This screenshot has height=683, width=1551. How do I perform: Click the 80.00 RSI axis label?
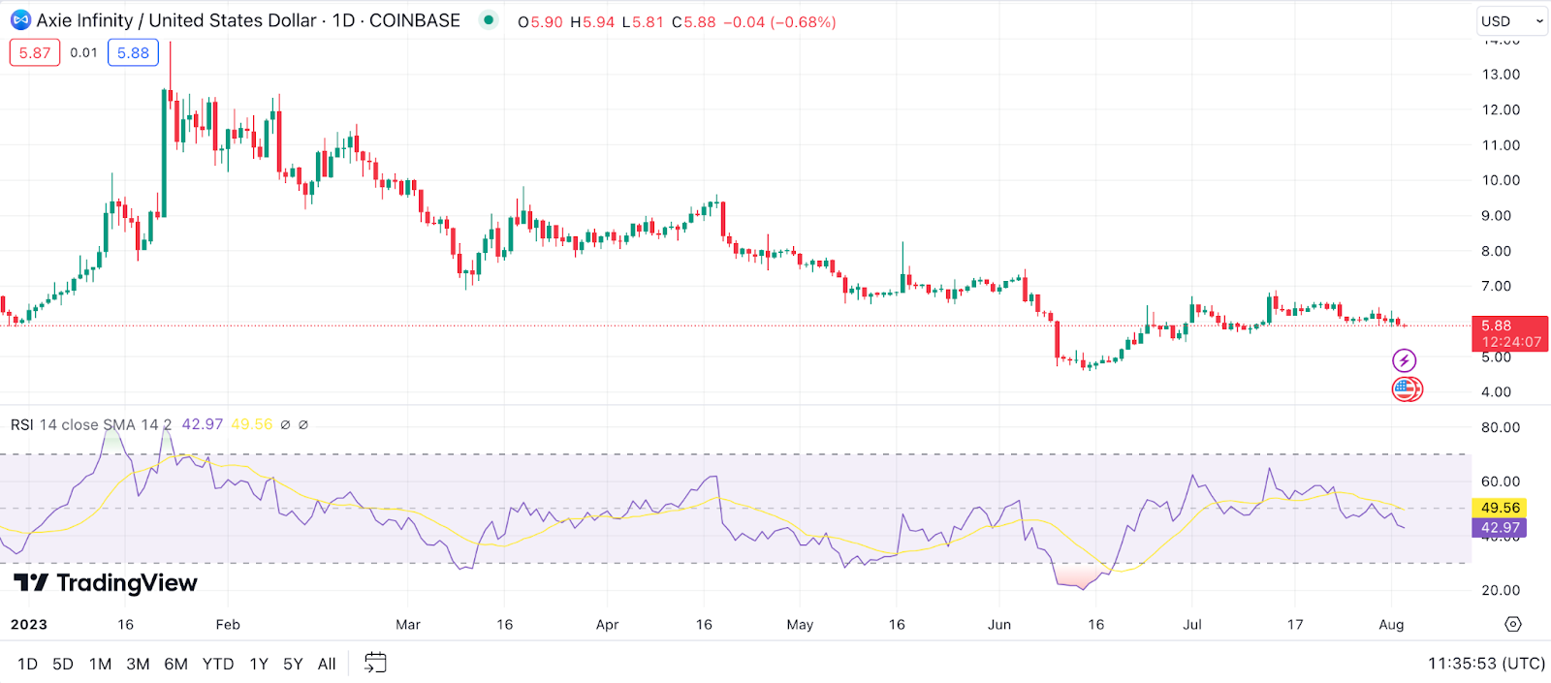coord(1501,427)
